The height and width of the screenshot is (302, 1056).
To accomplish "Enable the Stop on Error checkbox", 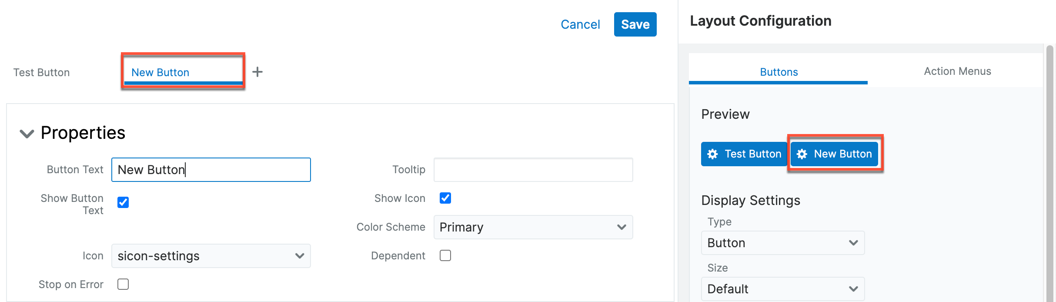I will pos(123,284).
